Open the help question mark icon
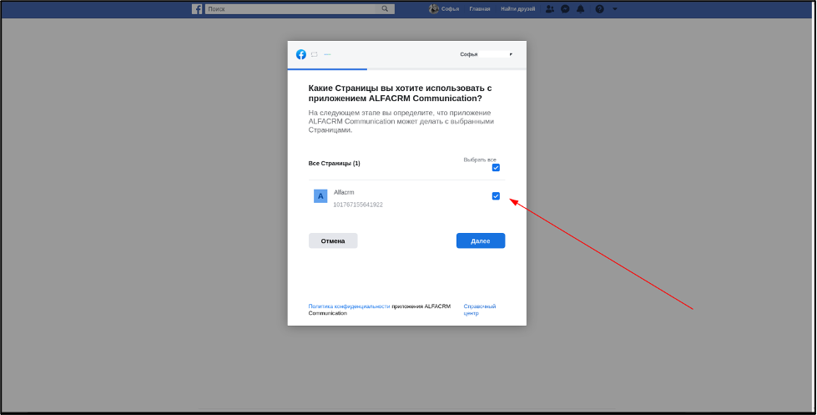This screenshot has height=415, width=817. (599, 9)
